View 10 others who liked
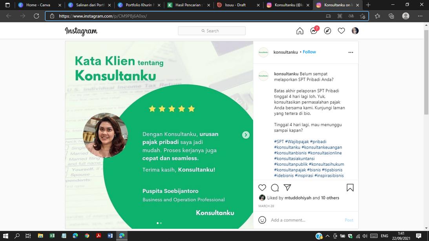429x241 pixels. click(x=330, y=198)
